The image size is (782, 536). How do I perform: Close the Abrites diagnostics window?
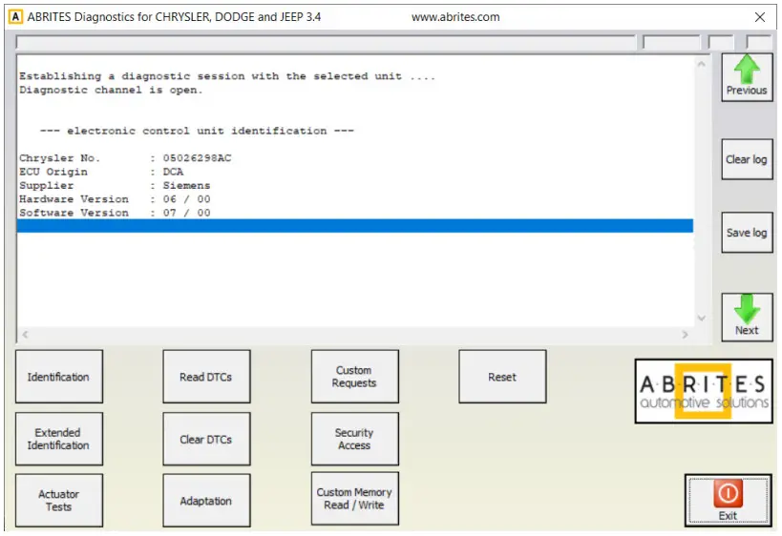click(x=759, y=17)
